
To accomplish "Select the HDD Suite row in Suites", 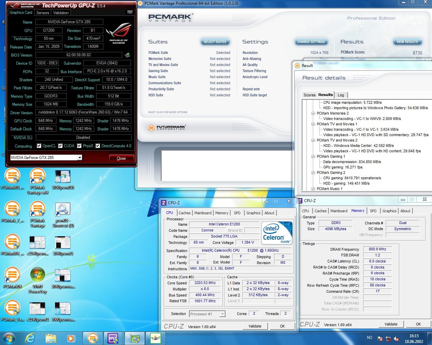I will coord(189,95).
